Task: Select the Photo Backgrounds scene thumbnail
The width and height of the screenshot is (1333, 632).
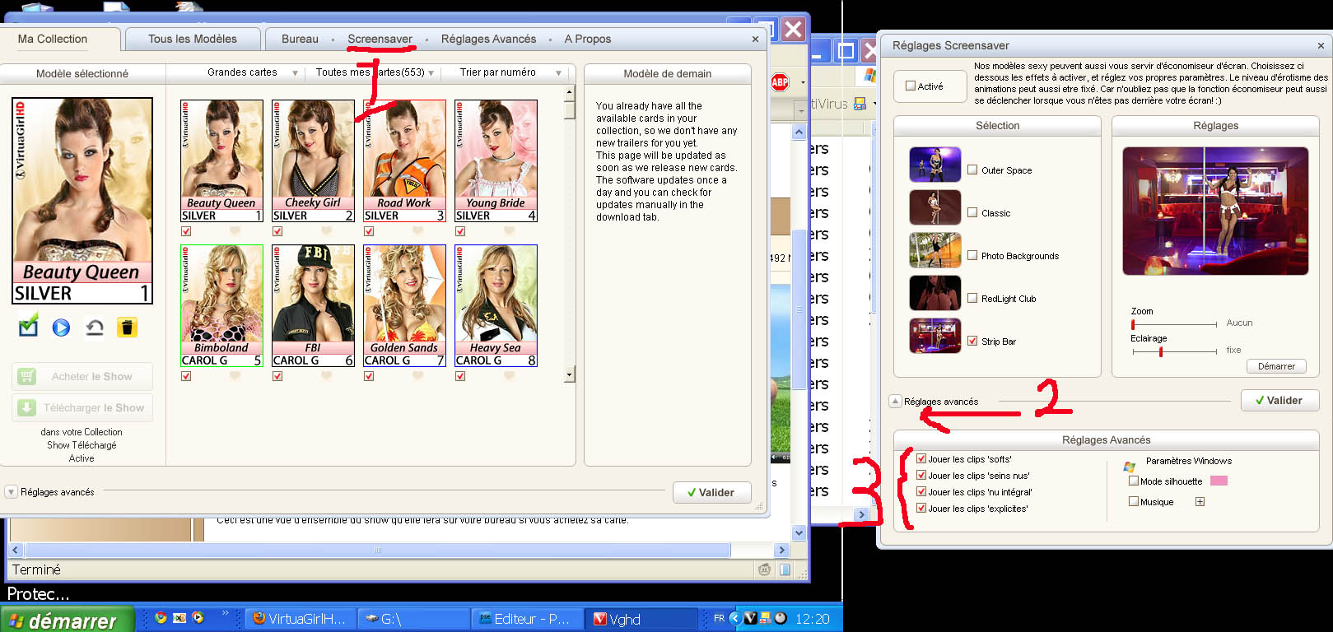Action: 934,250
